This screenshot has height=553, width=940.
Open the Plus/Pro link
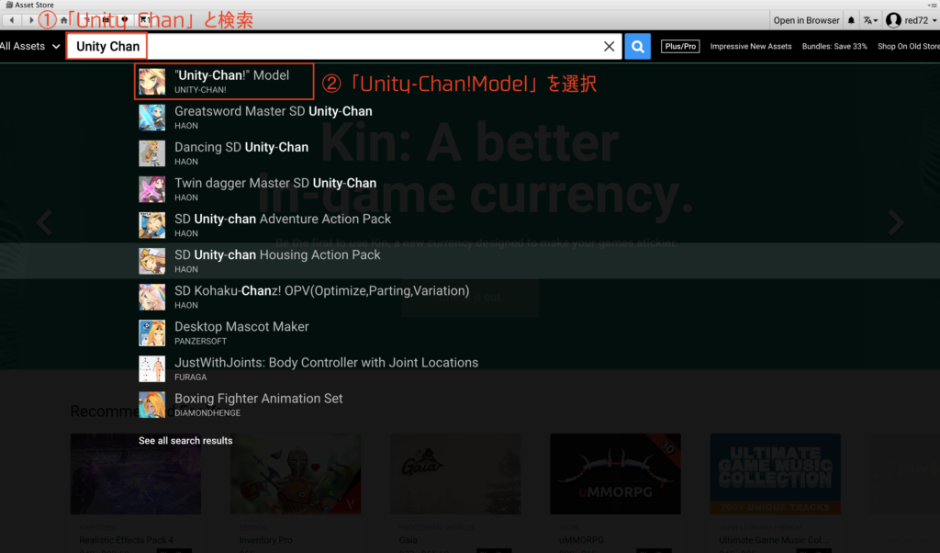point(680,46)
